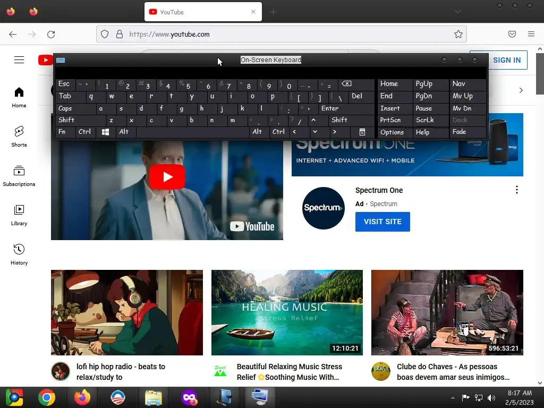
Task: Toggle the Fn key
Action: point(65,132)
